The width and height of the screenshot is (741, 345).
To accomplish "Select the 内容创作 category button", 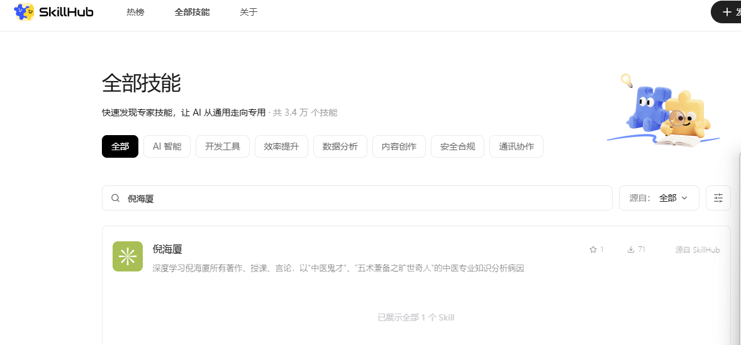I will click(399, 146).
